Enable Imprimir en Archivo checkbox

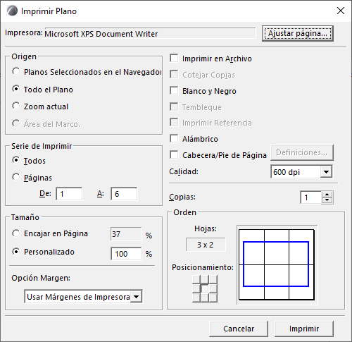174,58
